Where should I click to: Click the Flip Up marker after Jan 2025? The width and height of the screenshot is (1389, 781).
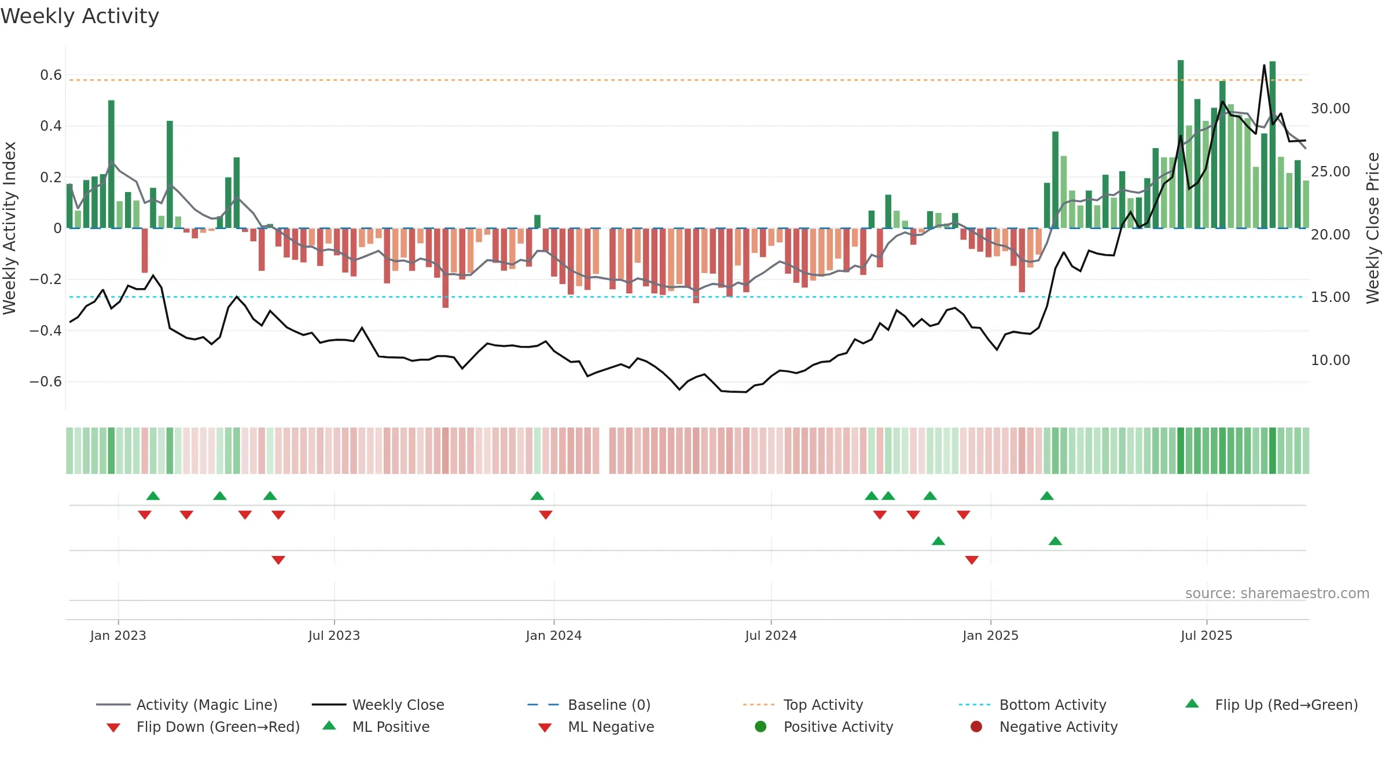tap(1047, 496)
